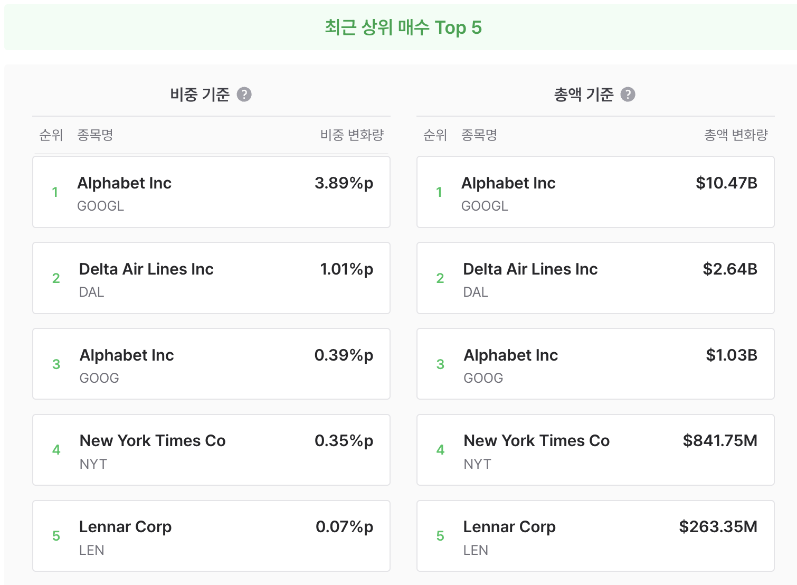
Task: Open the New York Times Co row in 비중 기준
Action: (211, 450)
